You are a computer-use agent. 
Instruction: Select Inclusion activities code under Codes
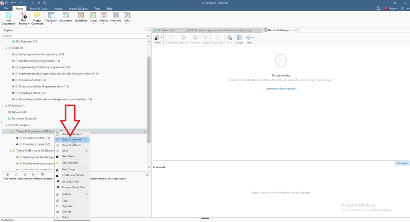[32, 80]
